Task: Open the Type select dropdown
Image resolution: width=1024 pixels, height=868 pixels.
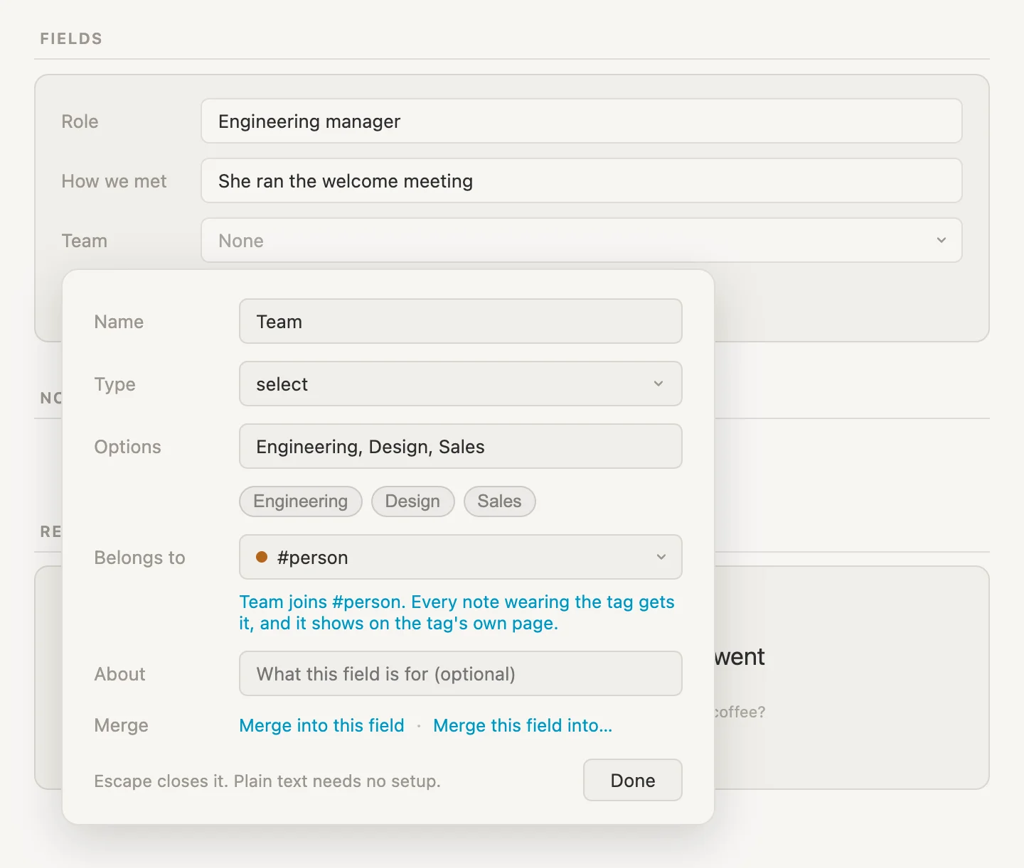Action: coord(460,384)
